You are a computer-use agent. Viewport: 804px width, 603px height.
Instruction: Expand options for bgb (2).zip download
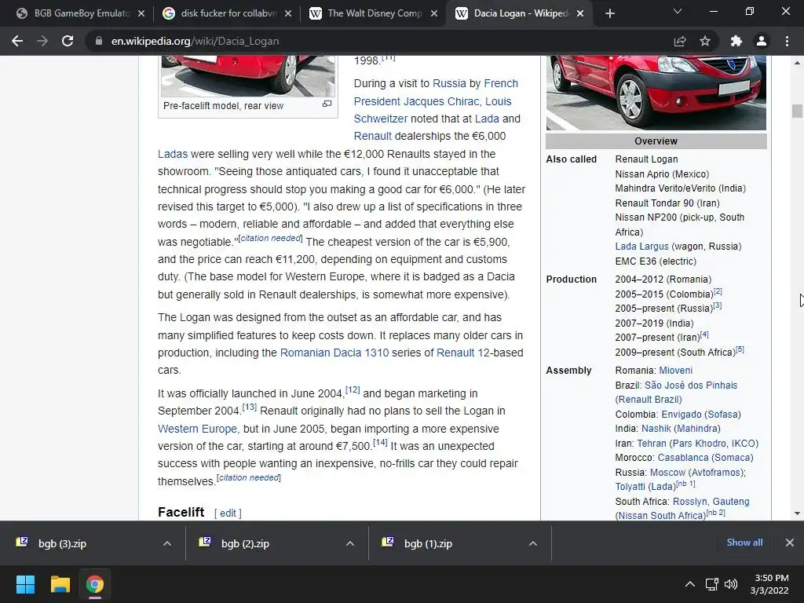350,543
